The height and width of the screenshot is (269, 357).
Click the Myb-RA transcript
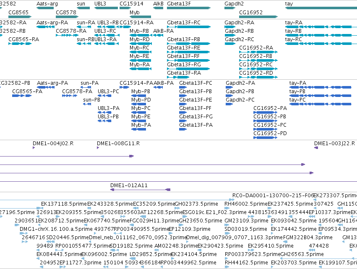(141, 69)
